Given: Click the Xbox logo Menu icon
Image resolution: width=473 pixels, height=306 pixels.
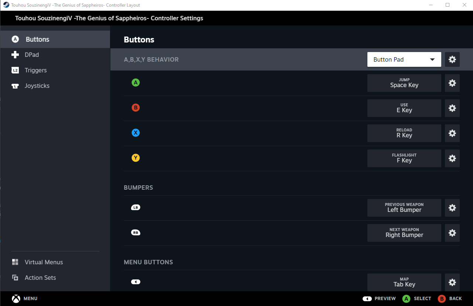Looking at the screenshot, I should point(16,299).
